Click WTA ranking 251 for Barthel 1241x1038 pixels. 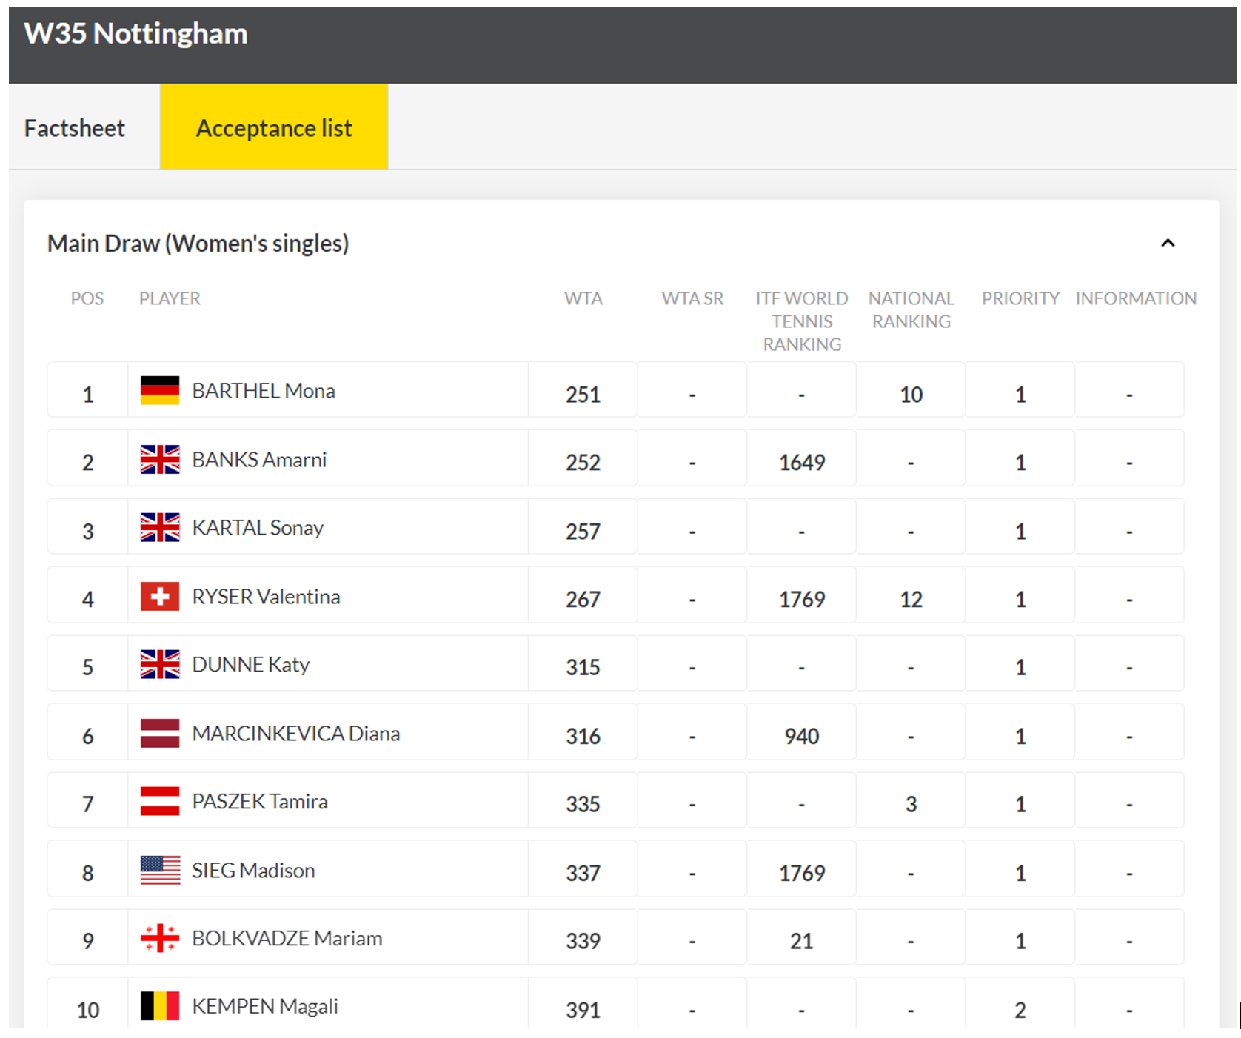tap(583, 395)
